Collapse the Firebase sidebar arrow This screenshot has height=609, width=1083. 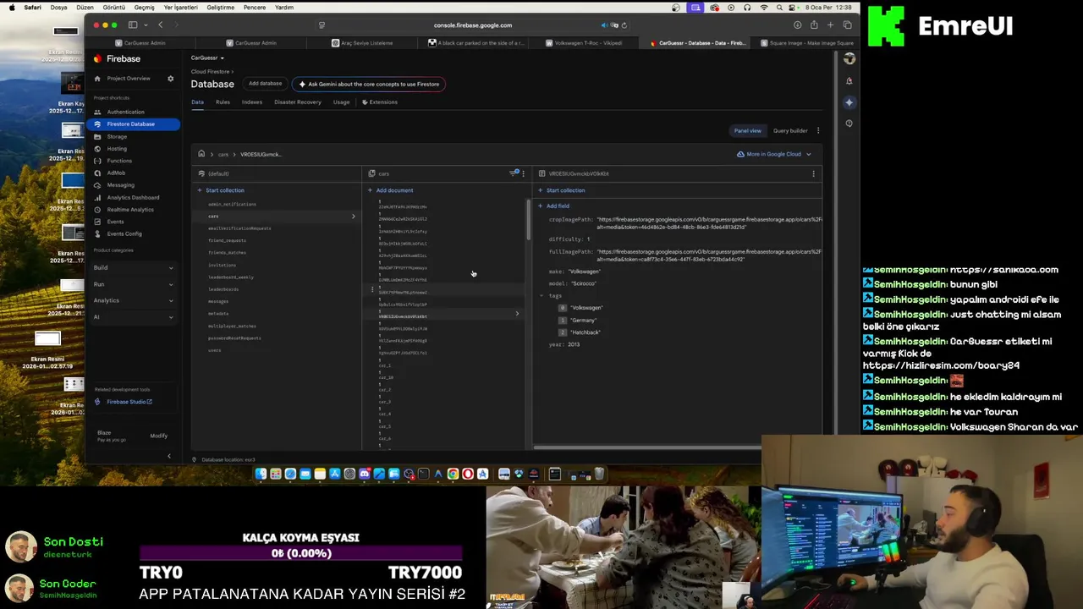[x=168, y=457]
